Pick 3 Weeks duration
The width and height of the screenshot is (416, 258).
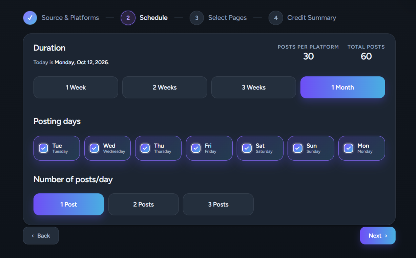point(254,87)
